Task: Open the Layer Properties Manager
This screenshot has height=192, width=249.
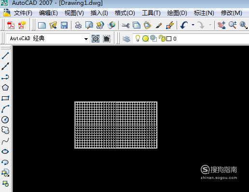Action: pos(126,39)
